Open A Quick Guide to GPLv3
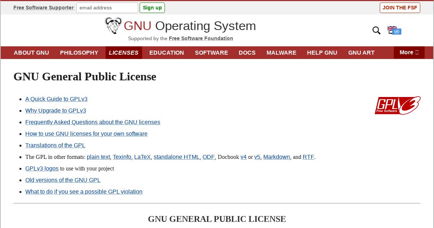Viewport: 434px width, 228px height. click(56, 99)
